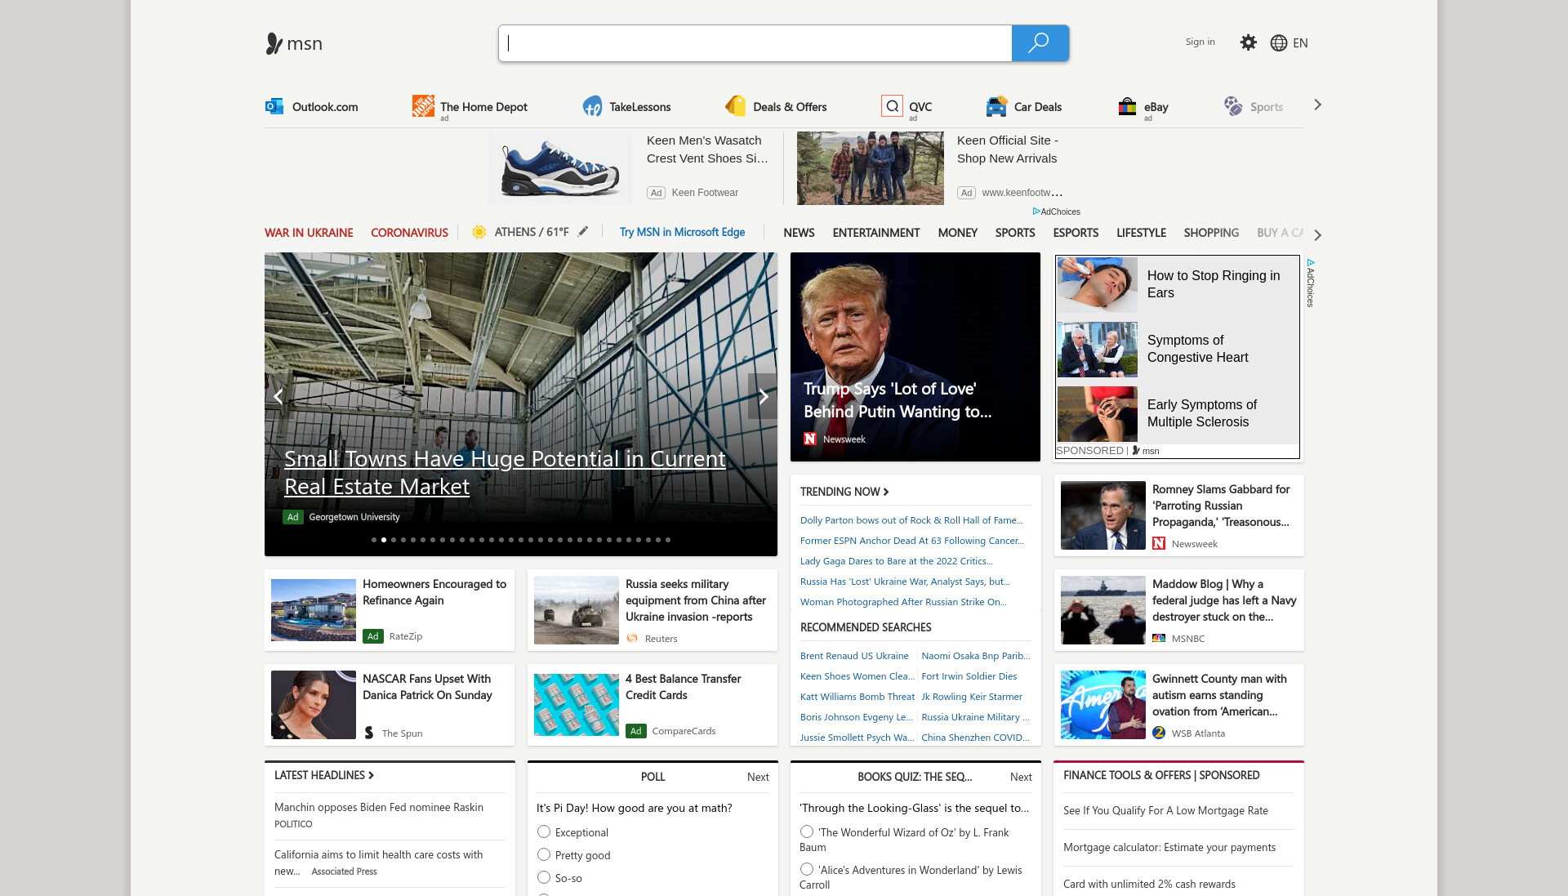
Task: Open Naomi Osaka recommended search link
Action: [x=976, y=656]
